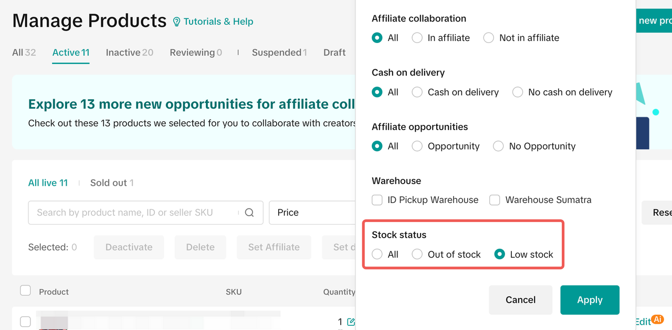This screenshot has height=330, width=672.
Task: Check the select-all products header checkbox
Action: pyautogui.click(x=25, y=290)
